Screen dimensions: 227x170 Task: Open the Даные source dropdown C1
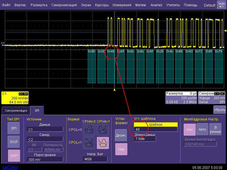tap(45, 129)
